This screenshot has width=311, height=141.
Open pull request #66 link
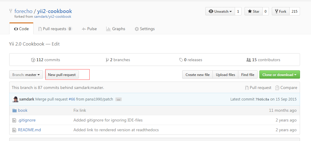72,99
